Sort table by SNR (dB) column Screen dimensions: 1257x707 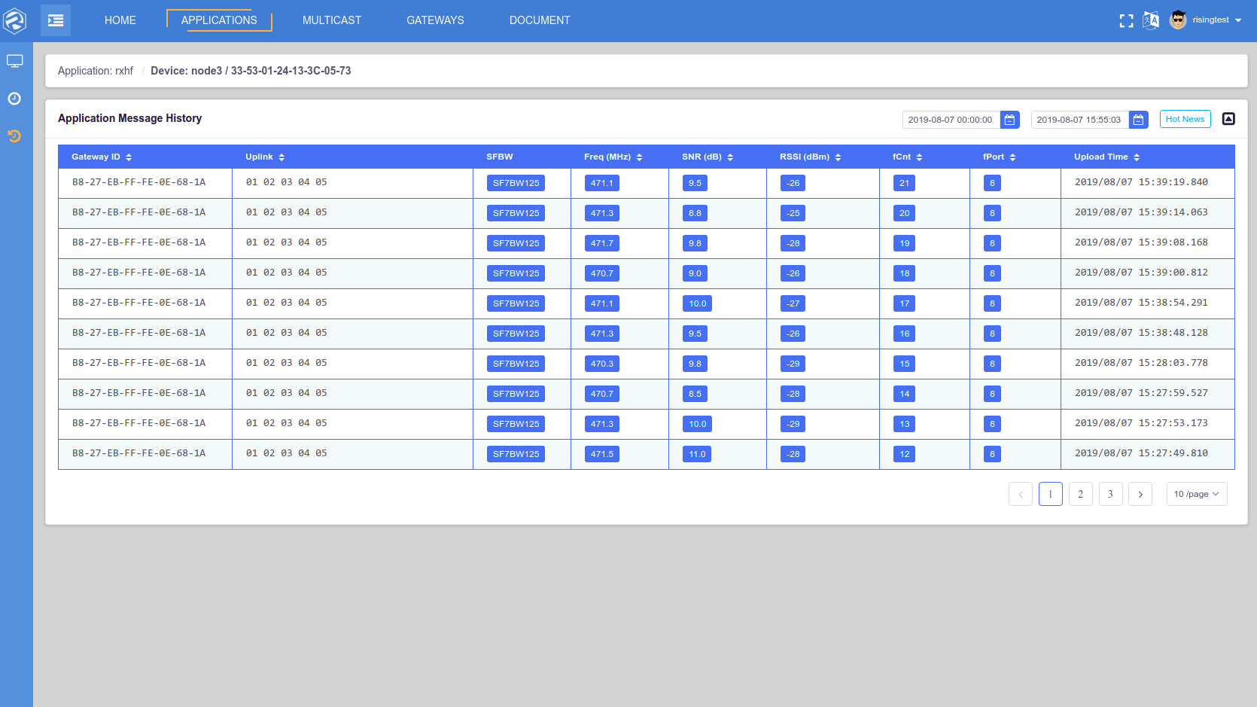(x=730, y=157)
